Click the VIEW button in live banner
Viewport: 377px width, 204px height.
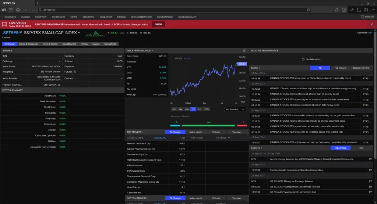tap(158, 24)
